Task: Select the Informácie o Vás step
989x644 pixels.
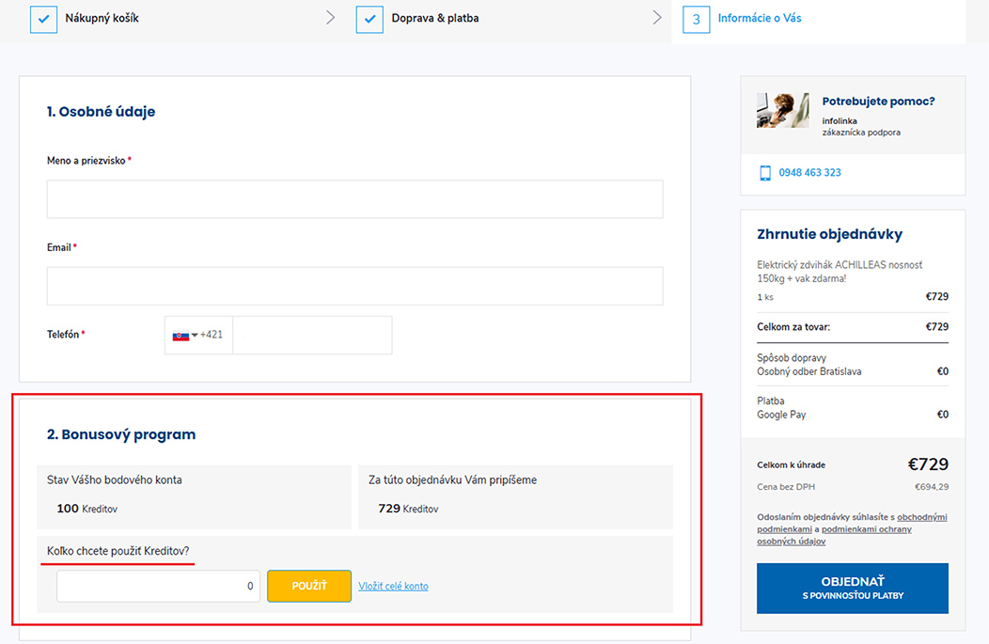Action: (760, 18)
